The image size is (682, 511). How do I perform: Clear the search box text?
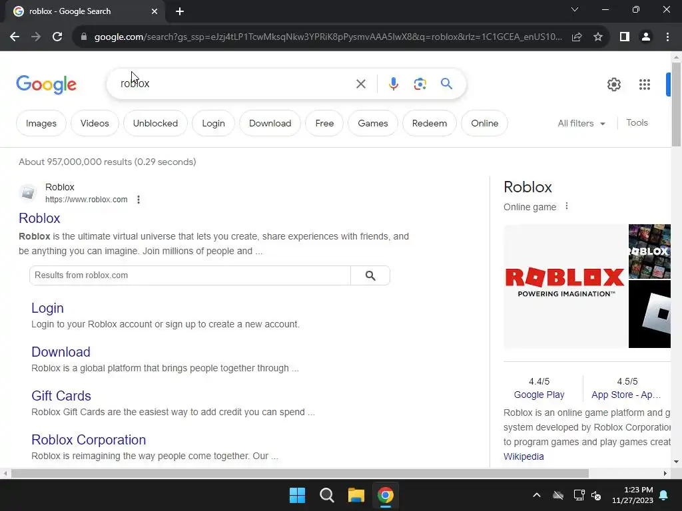click(361, 84)
